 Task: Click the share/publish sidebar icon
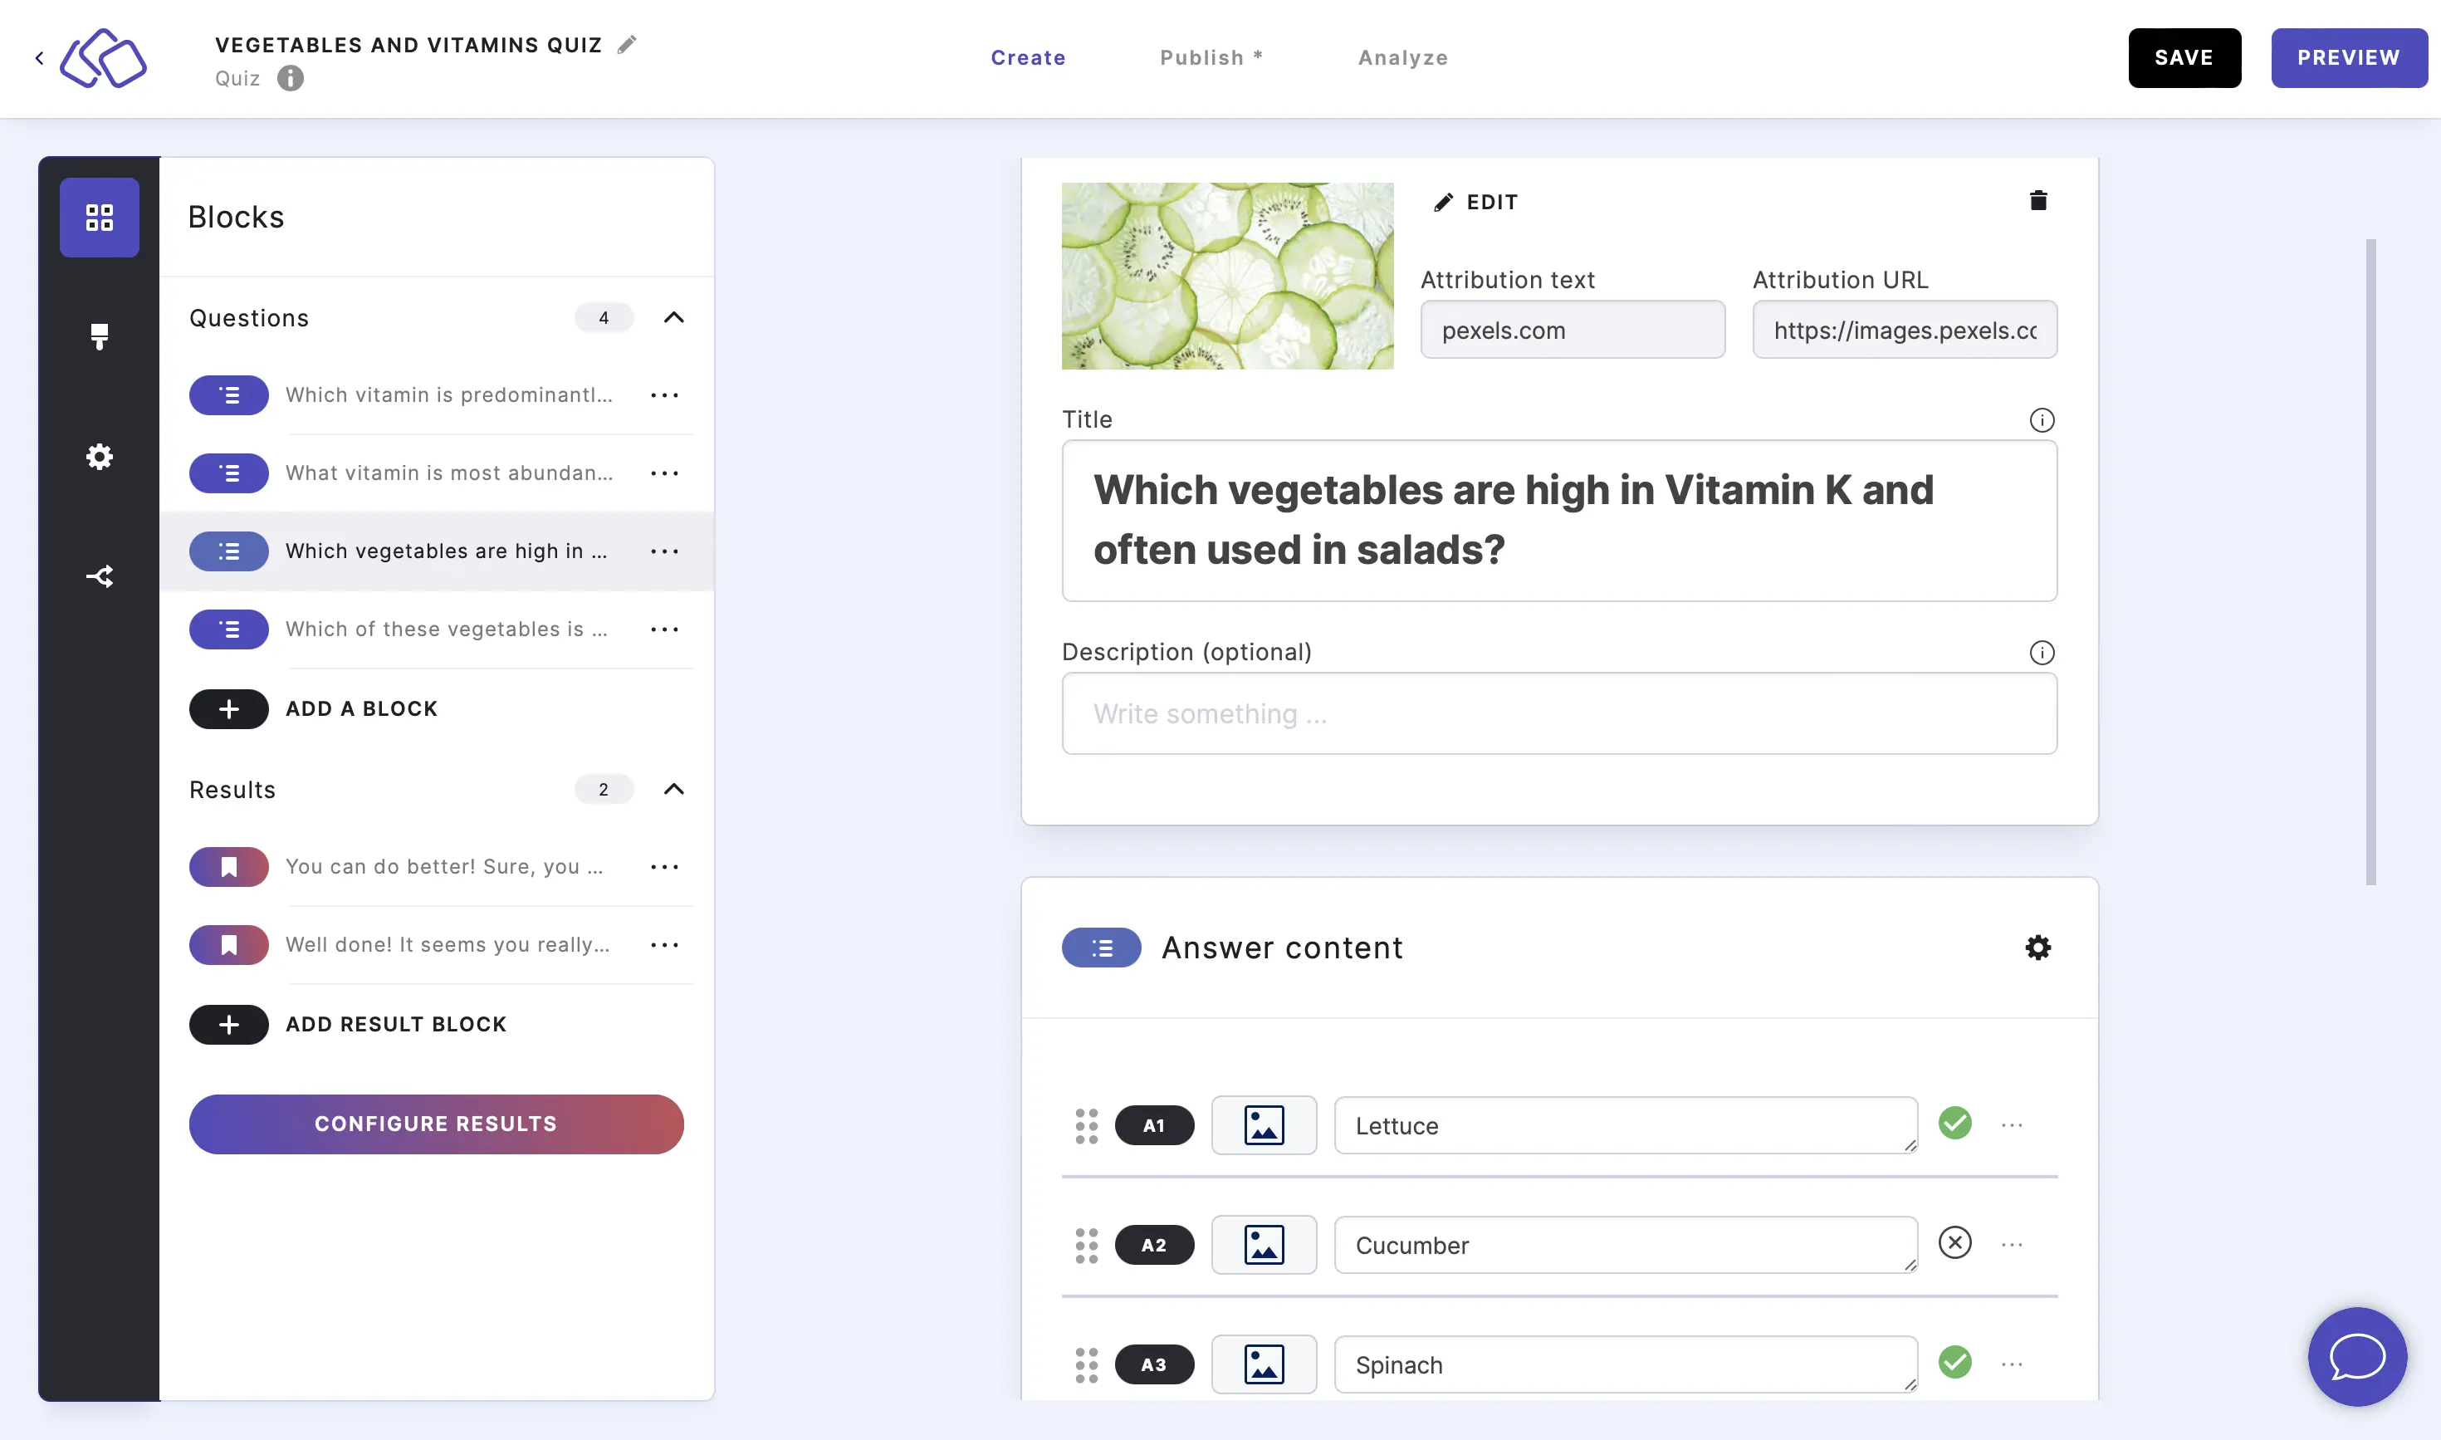98,576
